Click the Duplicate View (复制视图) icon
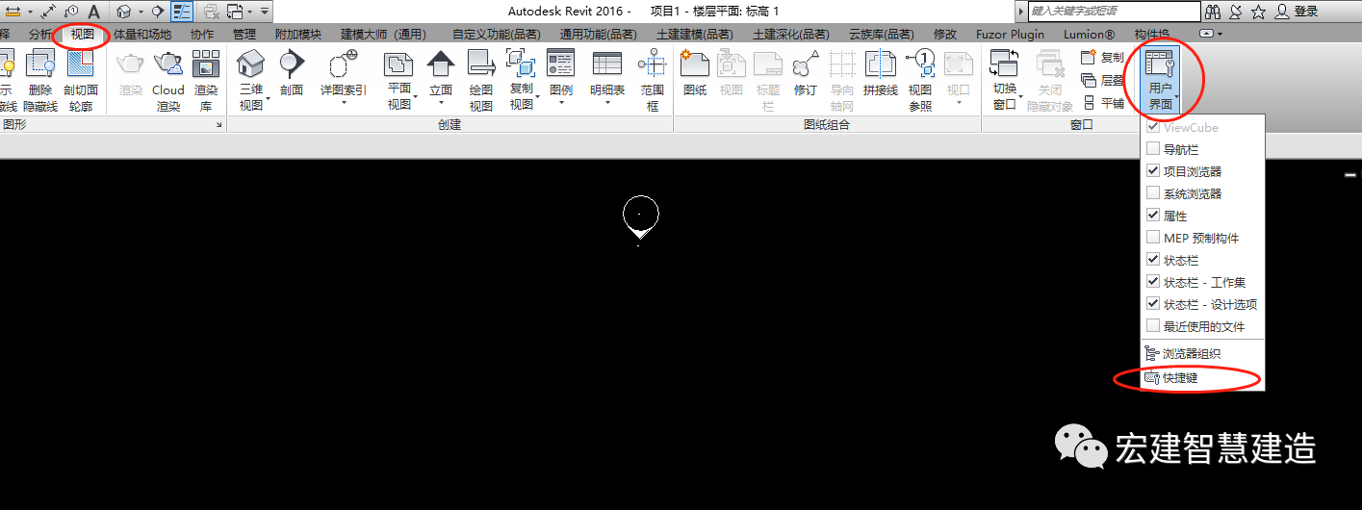The height and width of the screenshot is (510, 1362). [521, 64]
